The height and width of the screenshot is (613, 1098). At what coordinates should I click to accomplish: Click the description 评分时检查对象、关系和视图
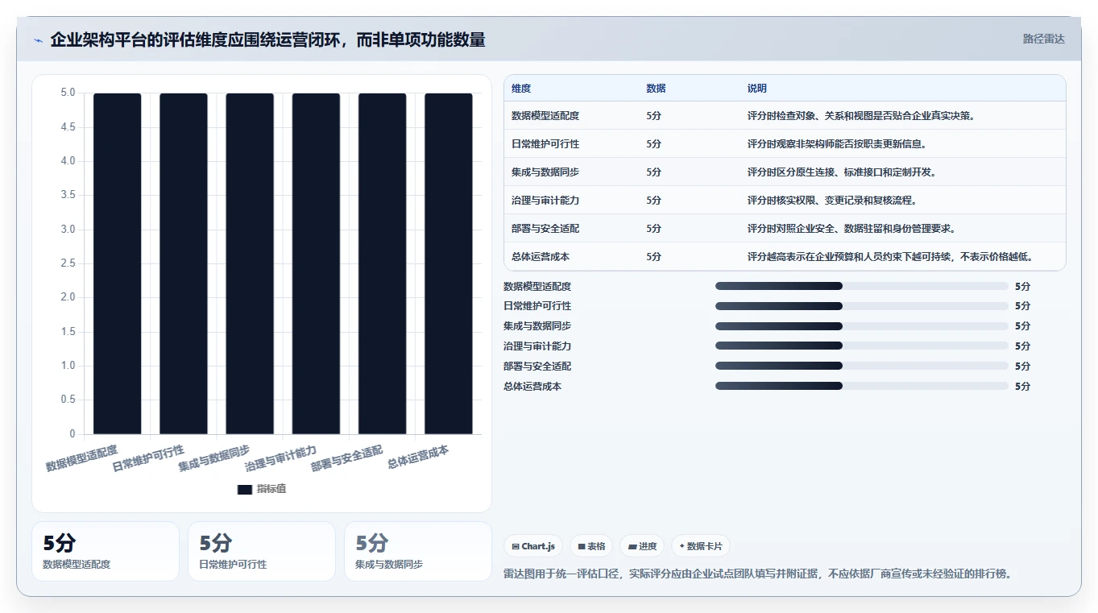861,116
